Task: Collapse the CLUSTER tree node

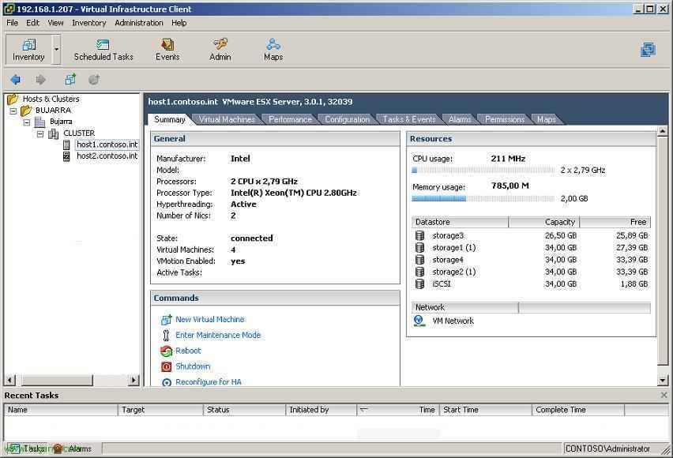Action: 40,134
